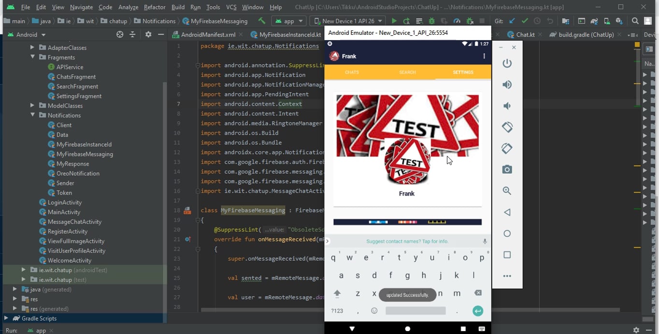Screen dimensions: 659x334
Task: Run the app with the green play button
Action: tap(394, 21)
